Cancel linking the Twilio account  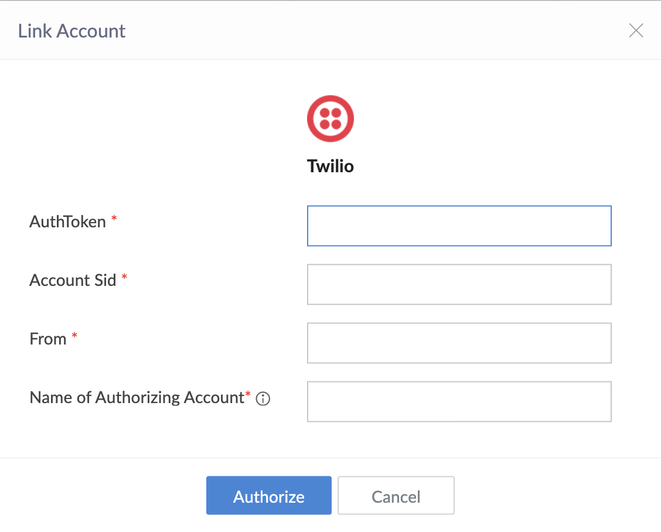coord(396,496)
